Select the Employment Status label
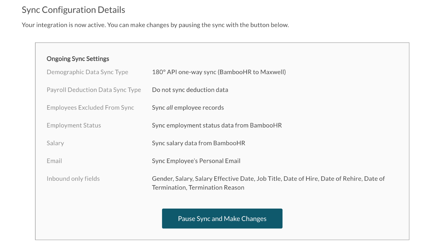The height and width of the screenshot is (251, 441). coord(74,125)
